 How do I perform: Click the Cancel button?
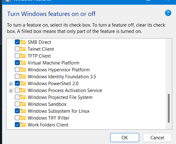pos(157,137)
